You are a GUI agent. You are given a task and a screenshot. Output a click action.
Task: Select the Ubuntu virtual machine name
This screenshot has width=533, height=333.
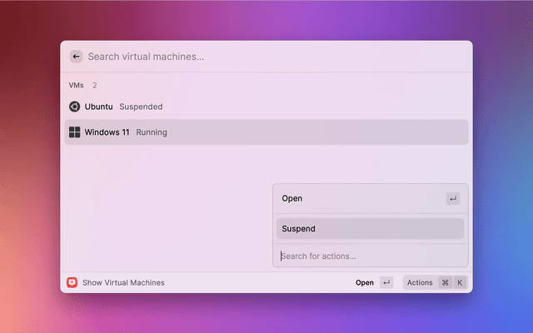(98, 107)
